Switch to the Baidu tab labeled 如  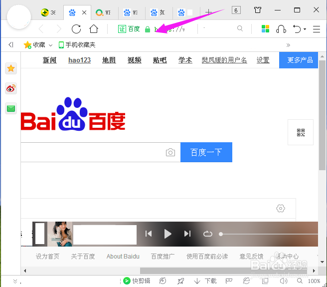(x=158, y=12)
